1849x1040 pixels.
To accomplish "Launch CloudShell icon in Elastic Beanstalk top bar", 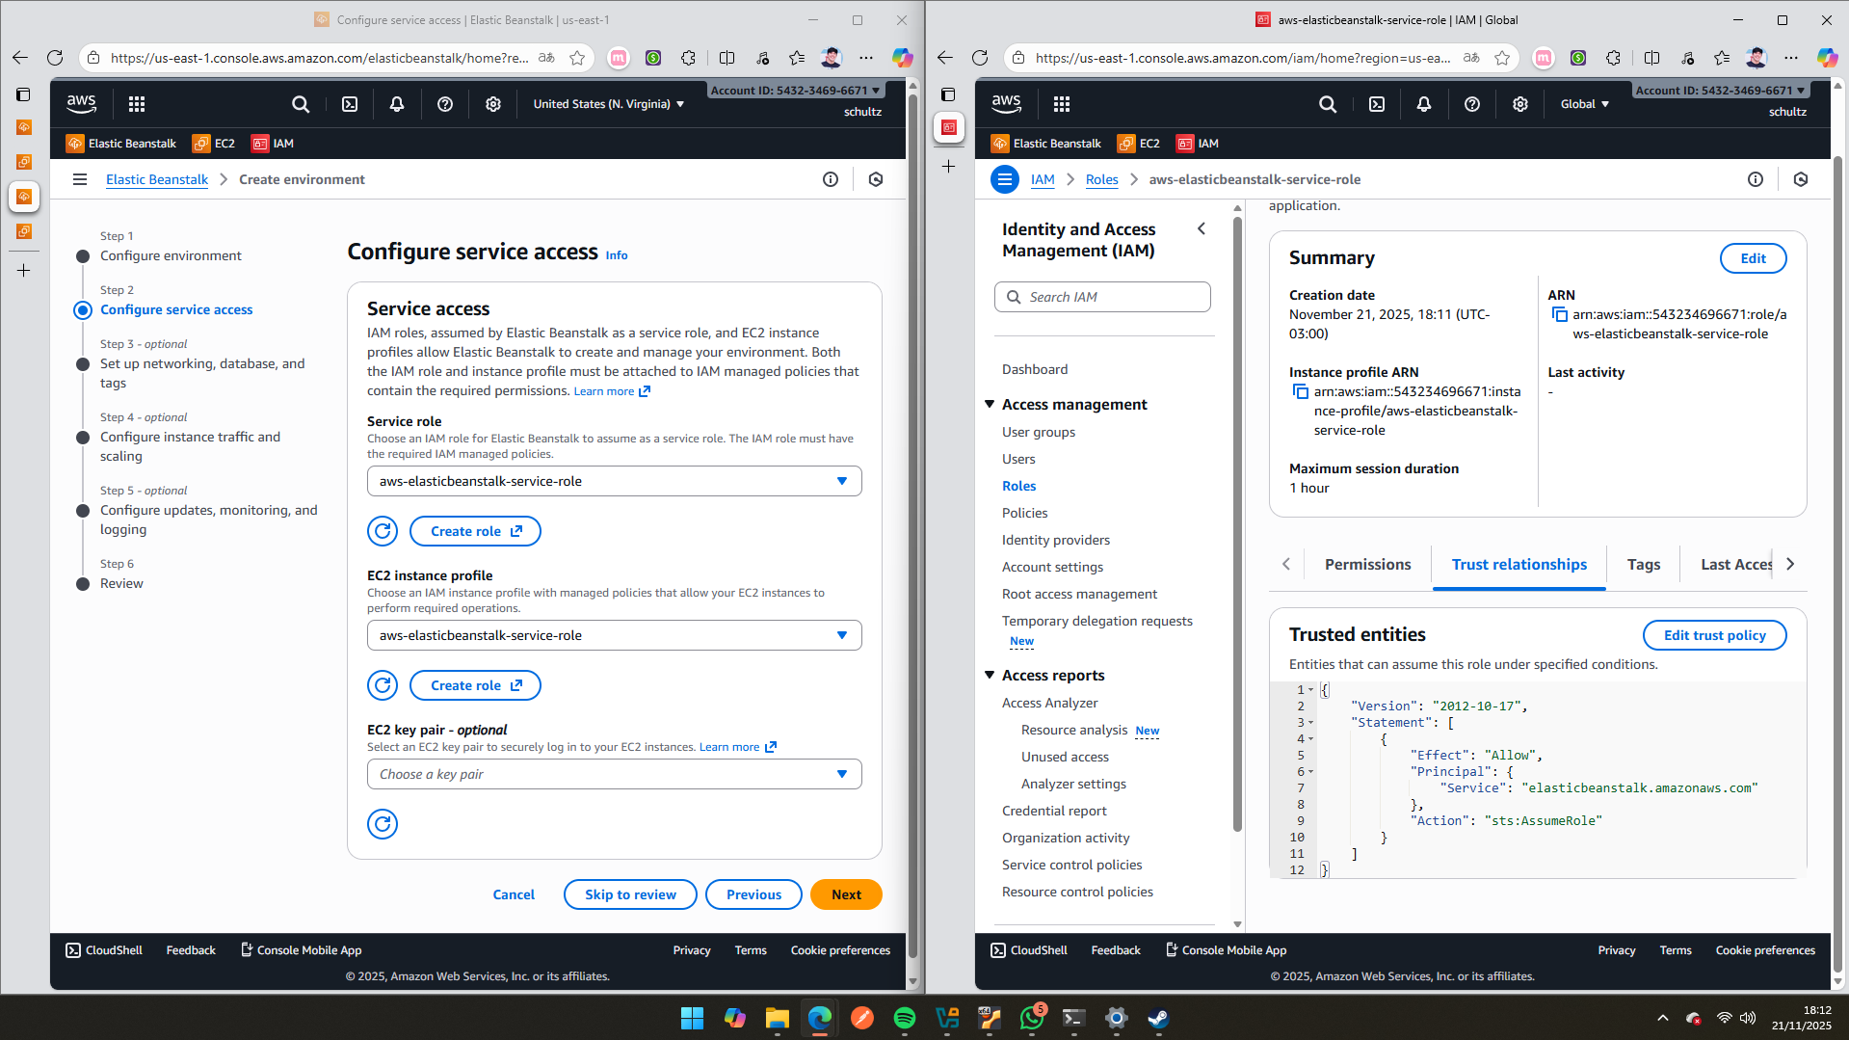I will (350, 104).
